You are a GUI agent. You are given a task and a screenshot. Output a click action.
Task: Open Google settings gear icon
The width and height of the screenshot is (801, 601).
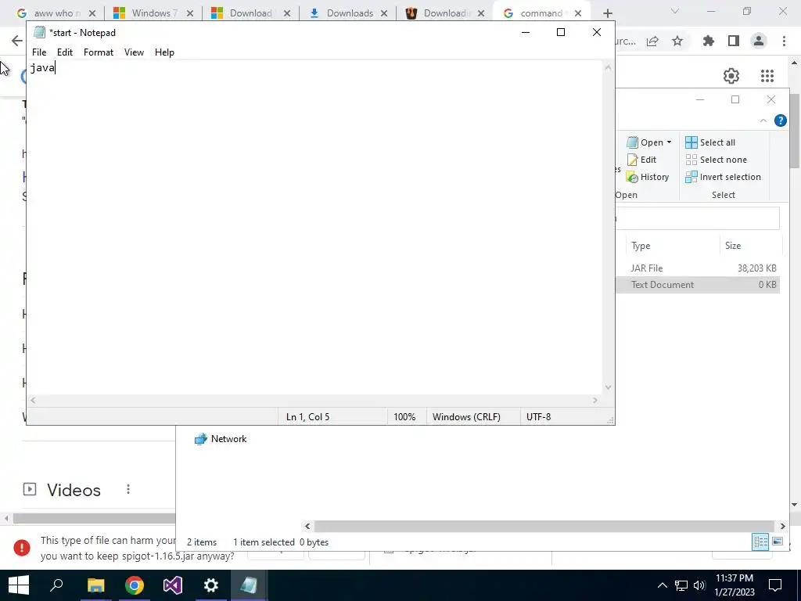tap(731, 76)
